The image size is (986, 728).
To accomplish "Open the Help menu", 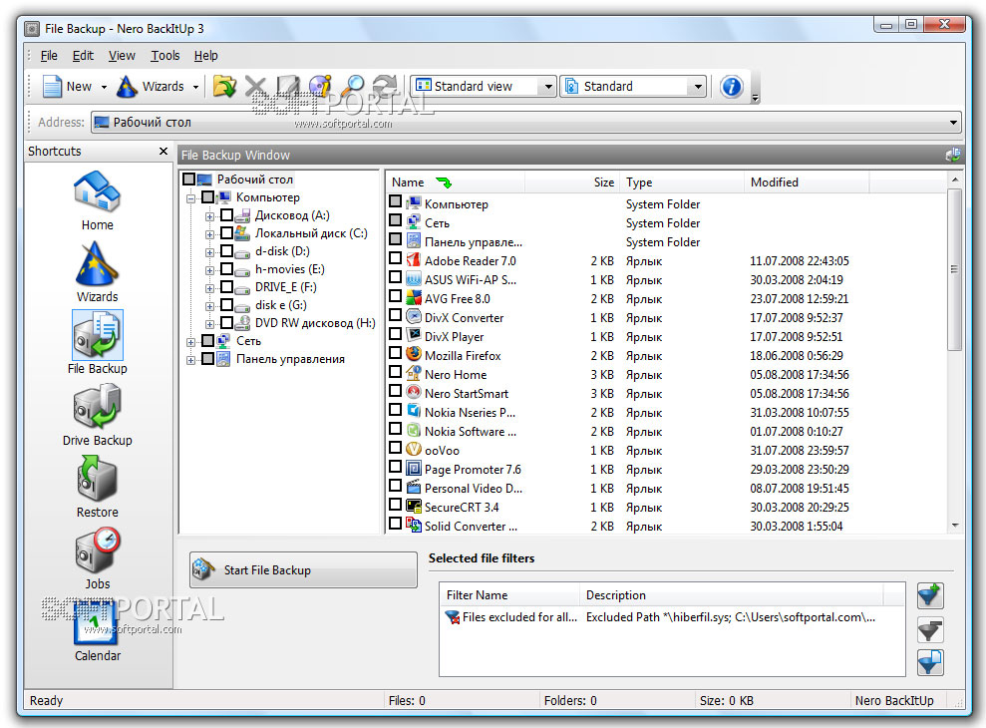I will 205,56.
